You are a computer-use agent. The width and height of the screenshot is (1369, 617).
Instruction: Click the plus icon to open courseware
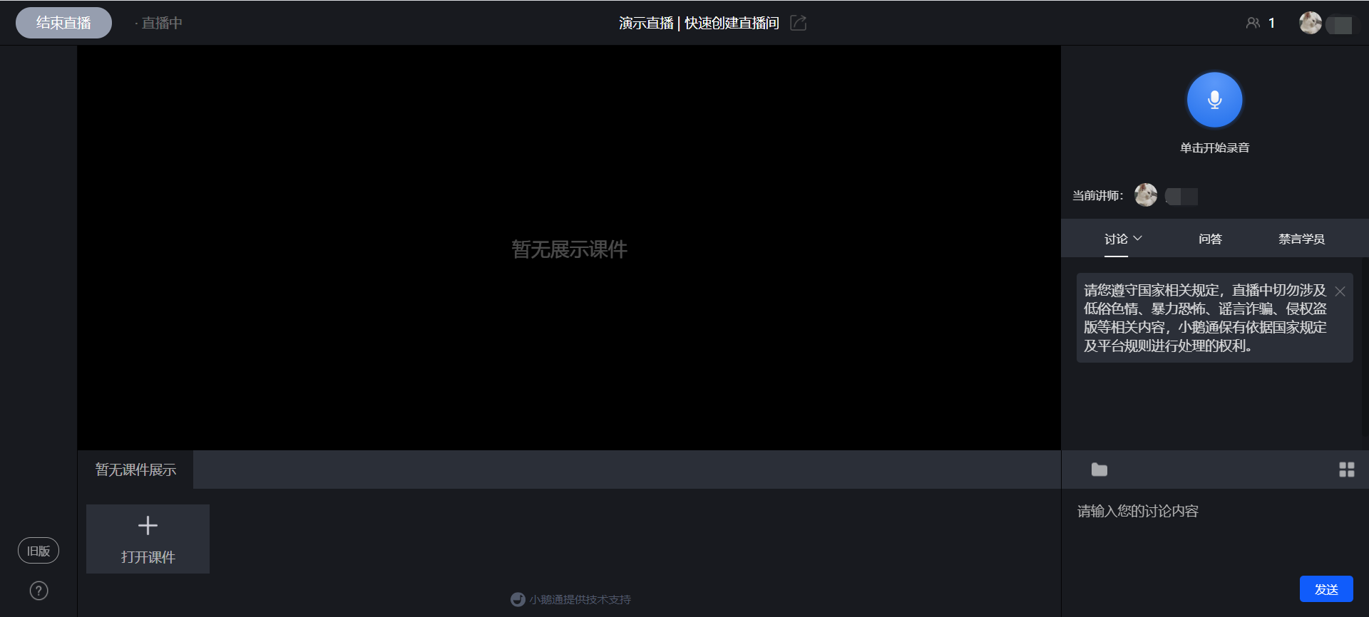(148, 526)
